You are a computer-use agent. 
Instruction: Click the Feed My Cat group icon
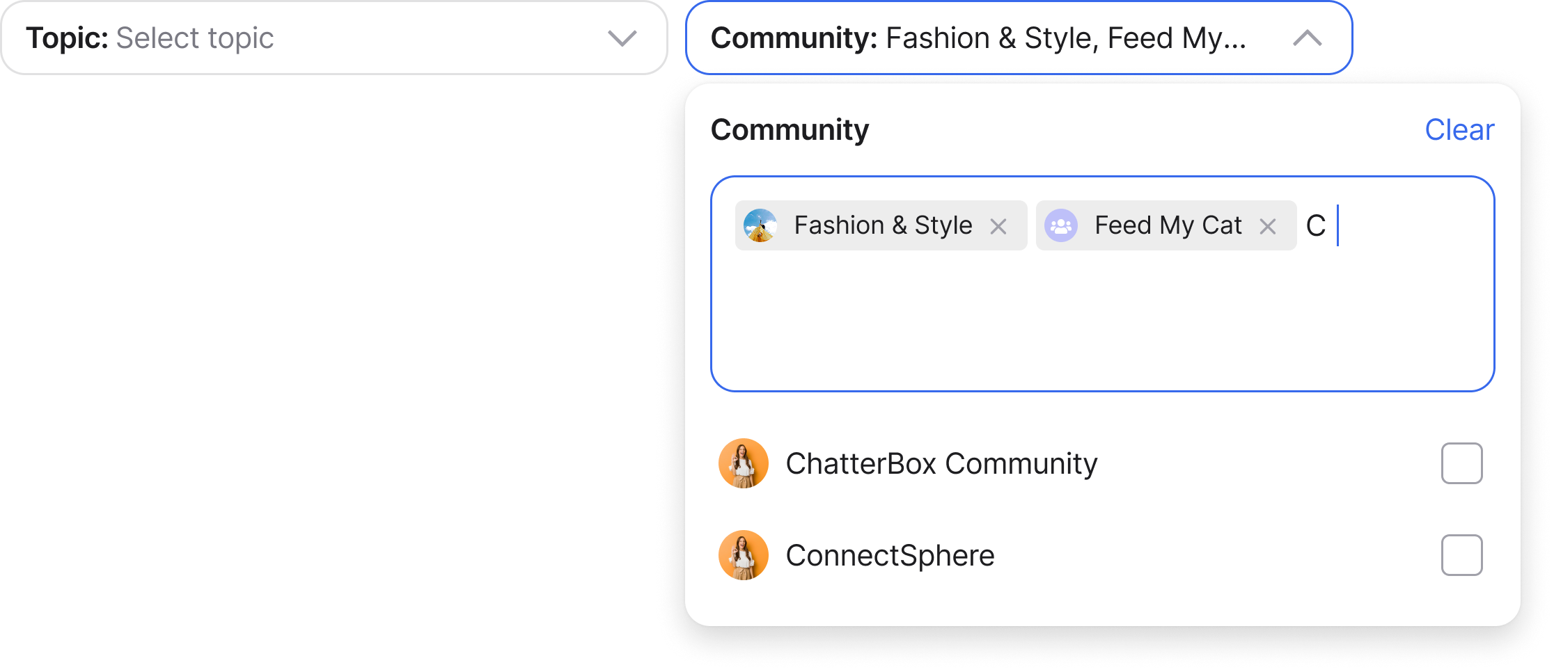[1061, 225]
